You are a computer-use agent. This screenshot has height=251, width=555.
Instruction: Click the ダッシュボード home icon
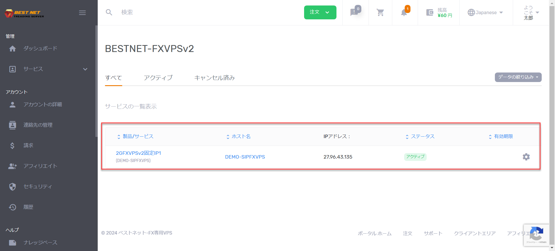[x=12, y=49]
